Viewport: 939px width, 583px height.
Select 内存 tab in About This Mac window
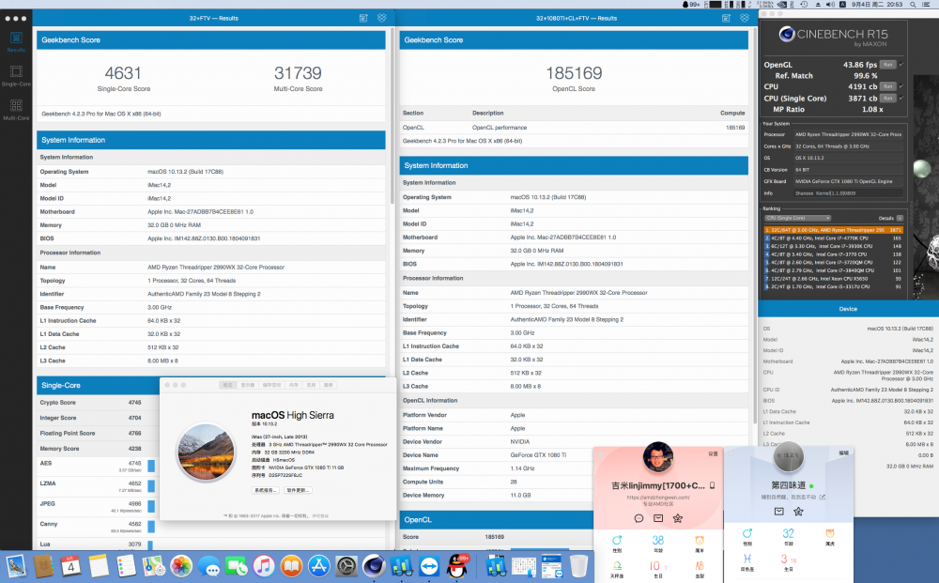click(x=293, y=385)
